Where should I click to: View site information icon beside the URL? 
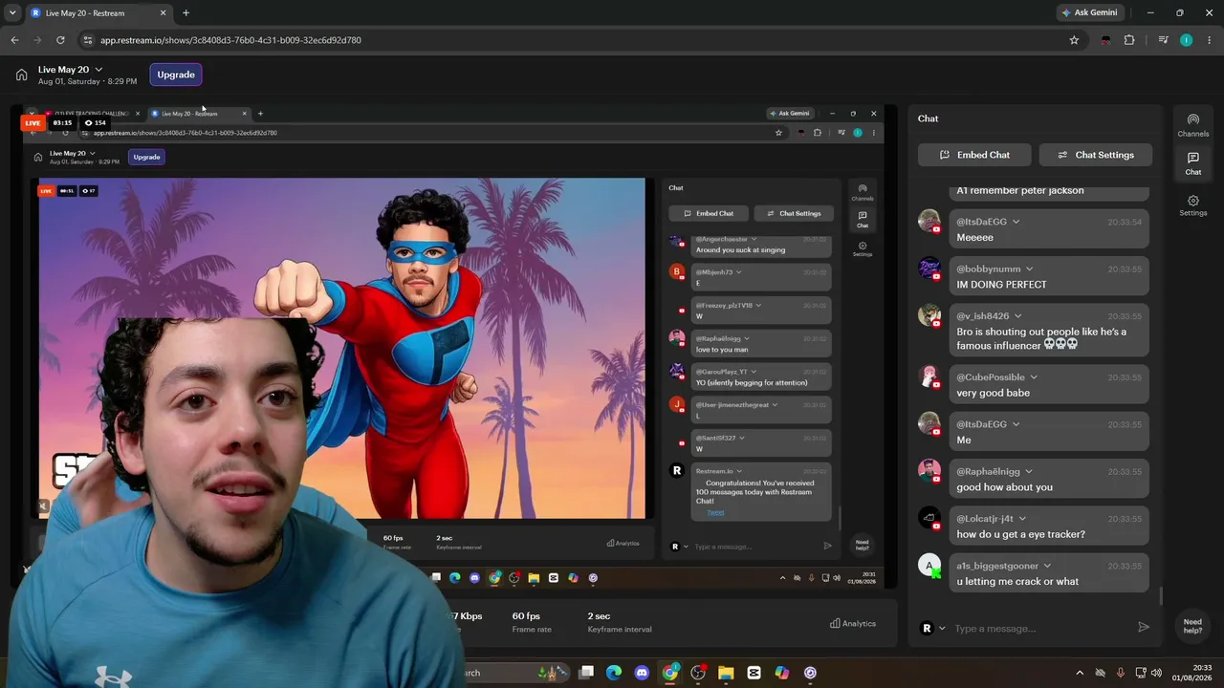tap(88, 40)
